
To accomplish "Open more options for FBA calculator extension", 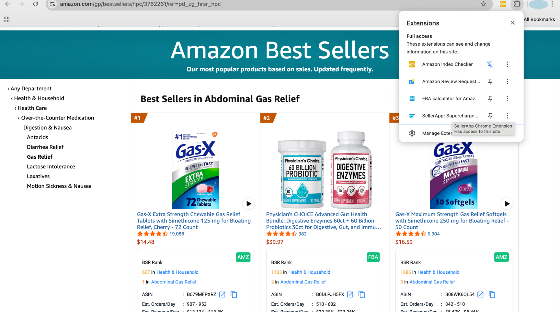I will pyautogui.click(x=507, y=98).
